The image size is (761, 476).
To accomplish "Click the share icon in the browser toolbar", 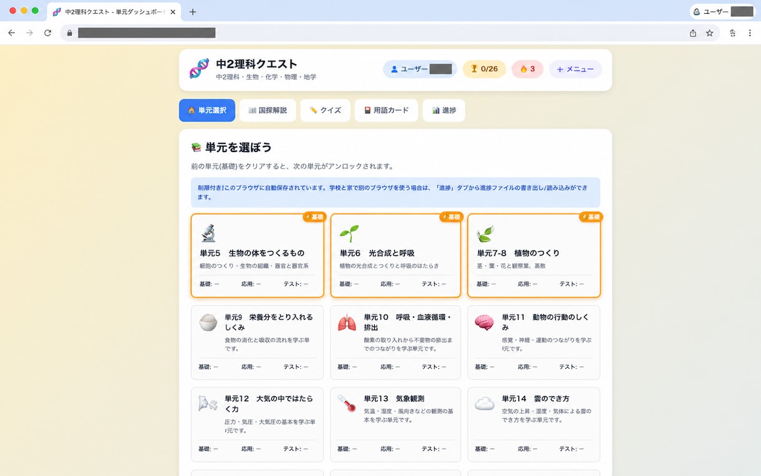I will pyautogui.click(x=693, y=33).
